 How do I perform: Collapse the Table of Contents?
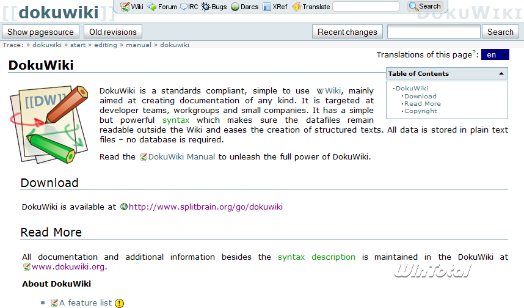501,73
